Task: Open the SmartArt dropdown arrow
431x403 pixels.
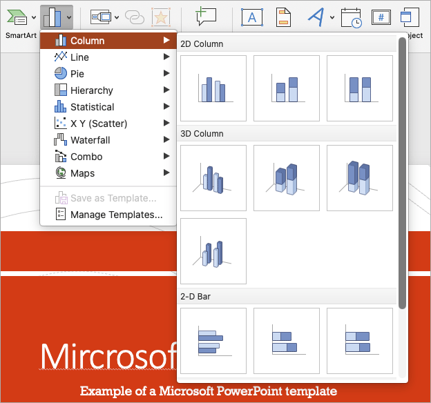Action: pos(34,17)
